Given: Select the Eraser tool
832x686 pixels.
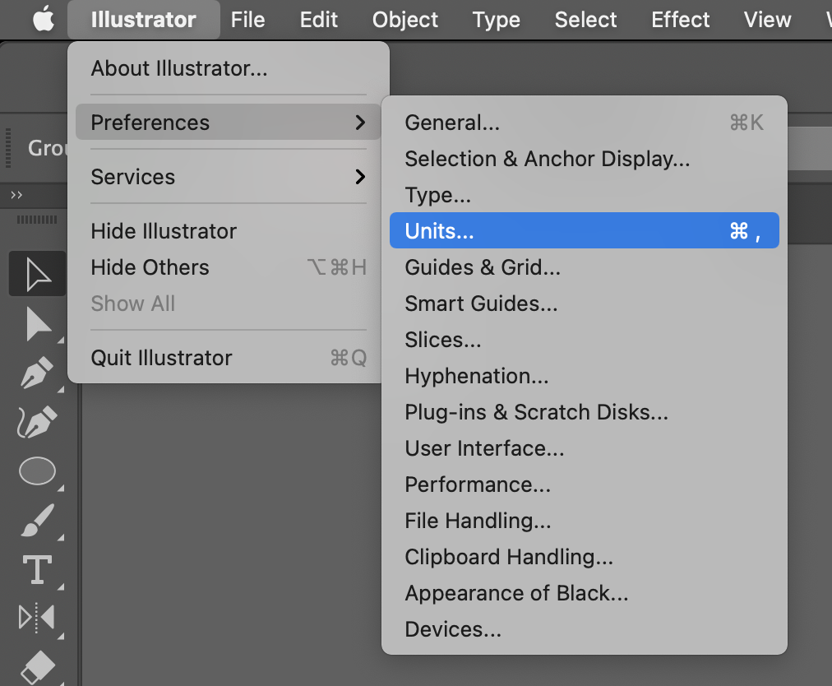Looking at the screenshot, I should (x=37, y=666).
